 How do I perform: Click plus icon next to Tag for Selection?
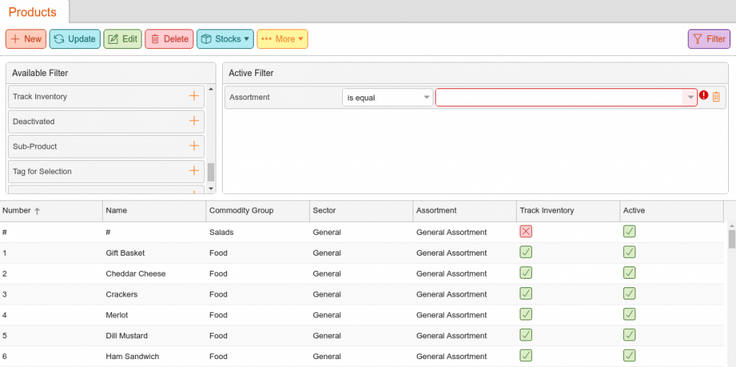193,171
